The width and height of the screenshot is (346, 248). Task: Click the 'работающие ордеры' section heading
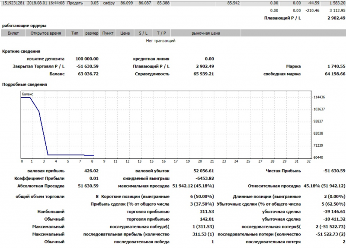pyautogui.click(x=24, y=26)
